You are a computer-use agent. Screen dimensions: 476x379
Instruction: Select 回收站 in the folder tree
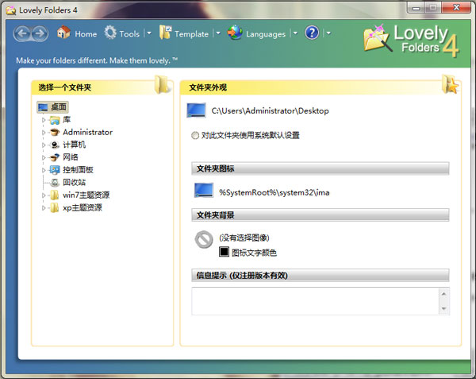pos(74,183)
